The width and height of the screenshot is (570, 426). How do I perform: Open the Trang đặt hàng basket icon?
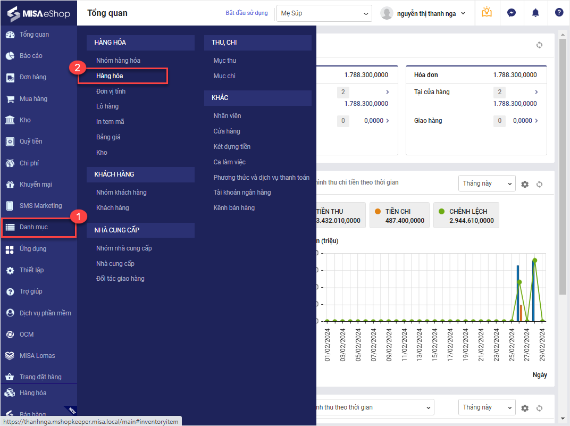tap(10, 377)
